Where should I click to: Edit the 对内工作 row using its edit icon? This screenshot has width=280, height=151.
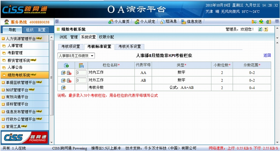tap(63, 73)
